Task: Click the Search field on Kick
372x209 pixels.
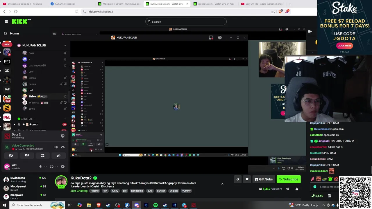Action: click(x=186, y=21)
